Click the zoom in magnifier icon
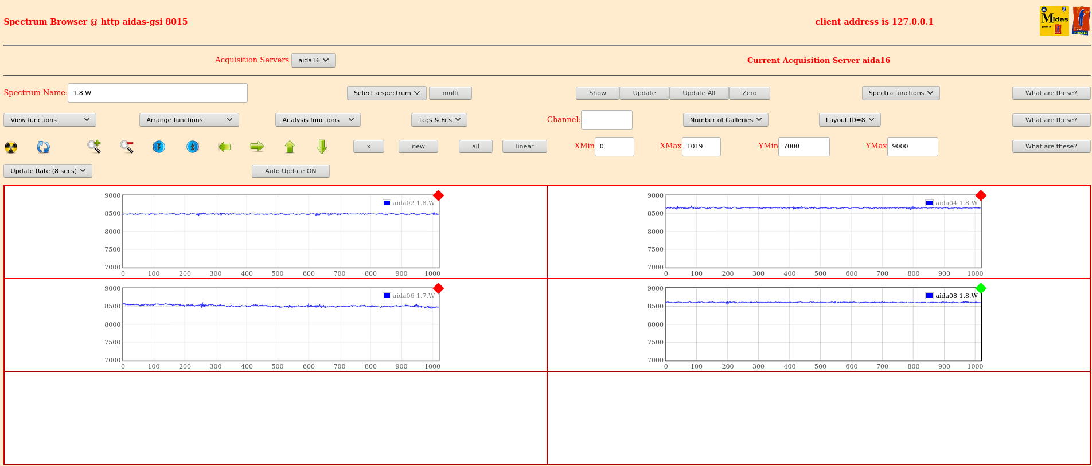The height and width of the screenshot is (466, 1092). [x=94, y=147]
